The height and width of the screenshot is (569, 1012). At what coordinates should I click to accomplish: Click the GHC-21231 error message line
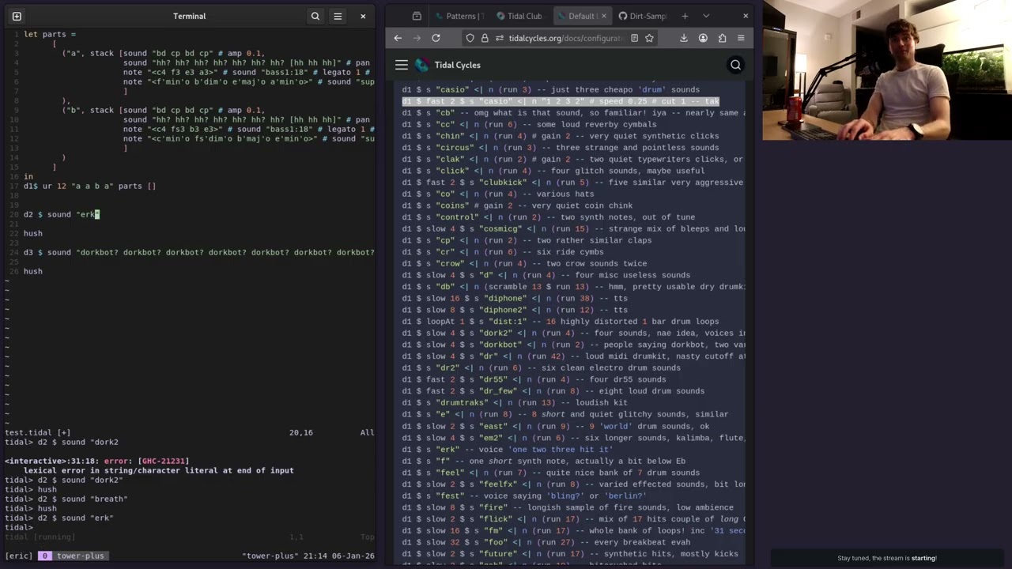[x=96, y=461]
